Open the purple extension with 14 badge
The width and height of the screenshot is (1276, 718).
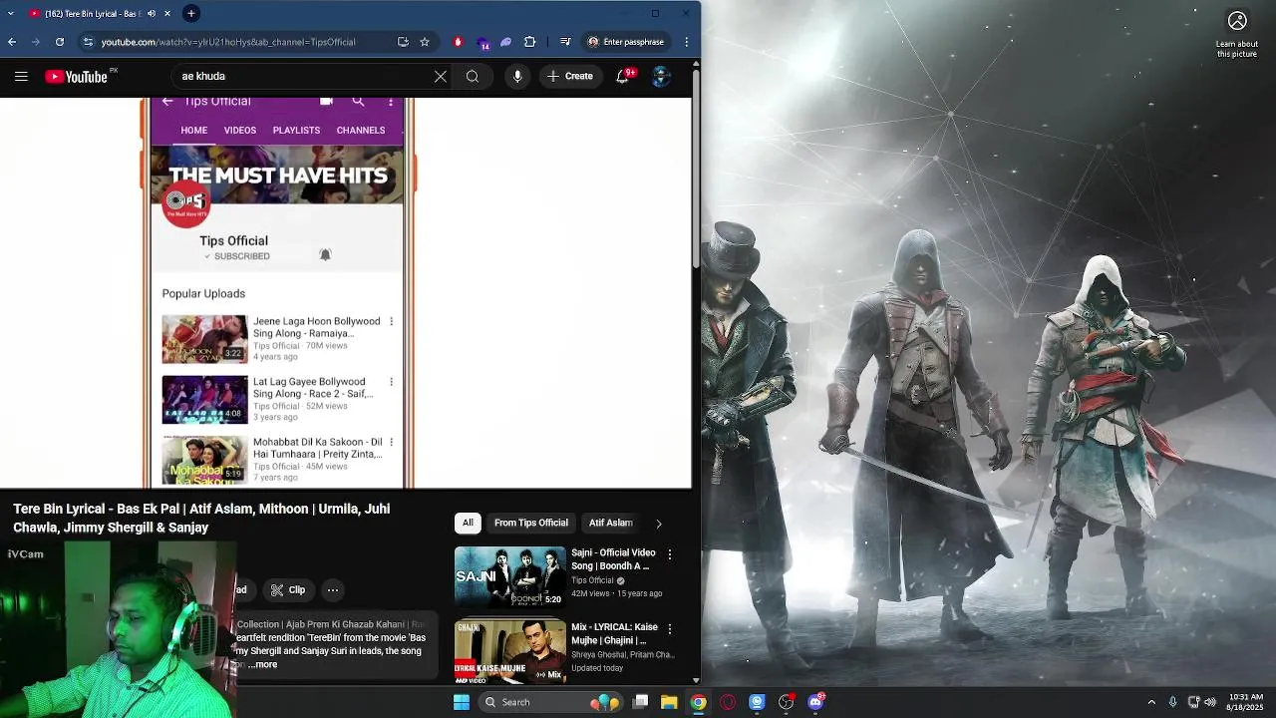point(482,43)
